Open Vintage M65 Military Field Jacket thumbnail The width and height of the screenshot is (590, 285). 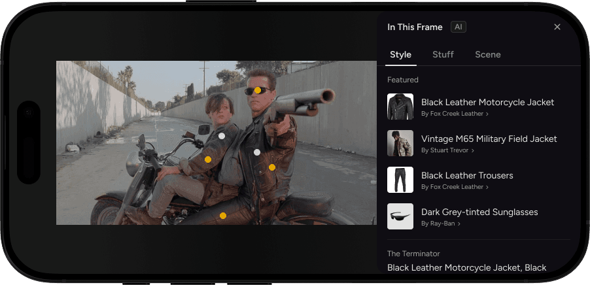tap(400, 143)
